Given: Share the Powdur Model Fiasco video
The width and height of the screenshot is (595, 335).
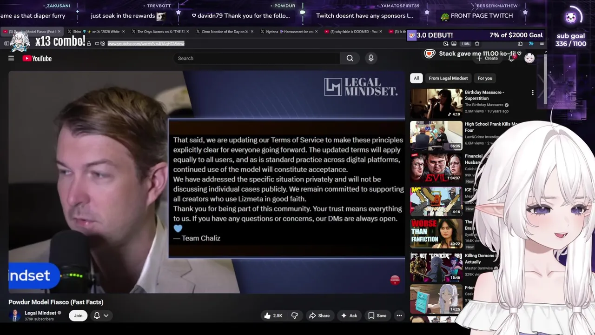Looking at the screenshot, I should click(319, 315).
